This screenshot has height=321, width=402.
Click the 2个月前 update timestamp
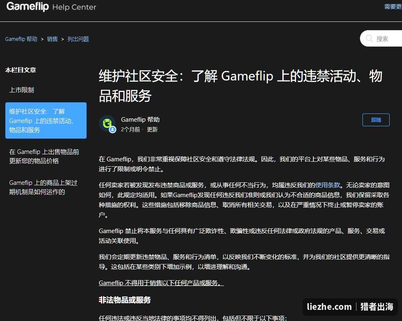(x=130, y=130)
